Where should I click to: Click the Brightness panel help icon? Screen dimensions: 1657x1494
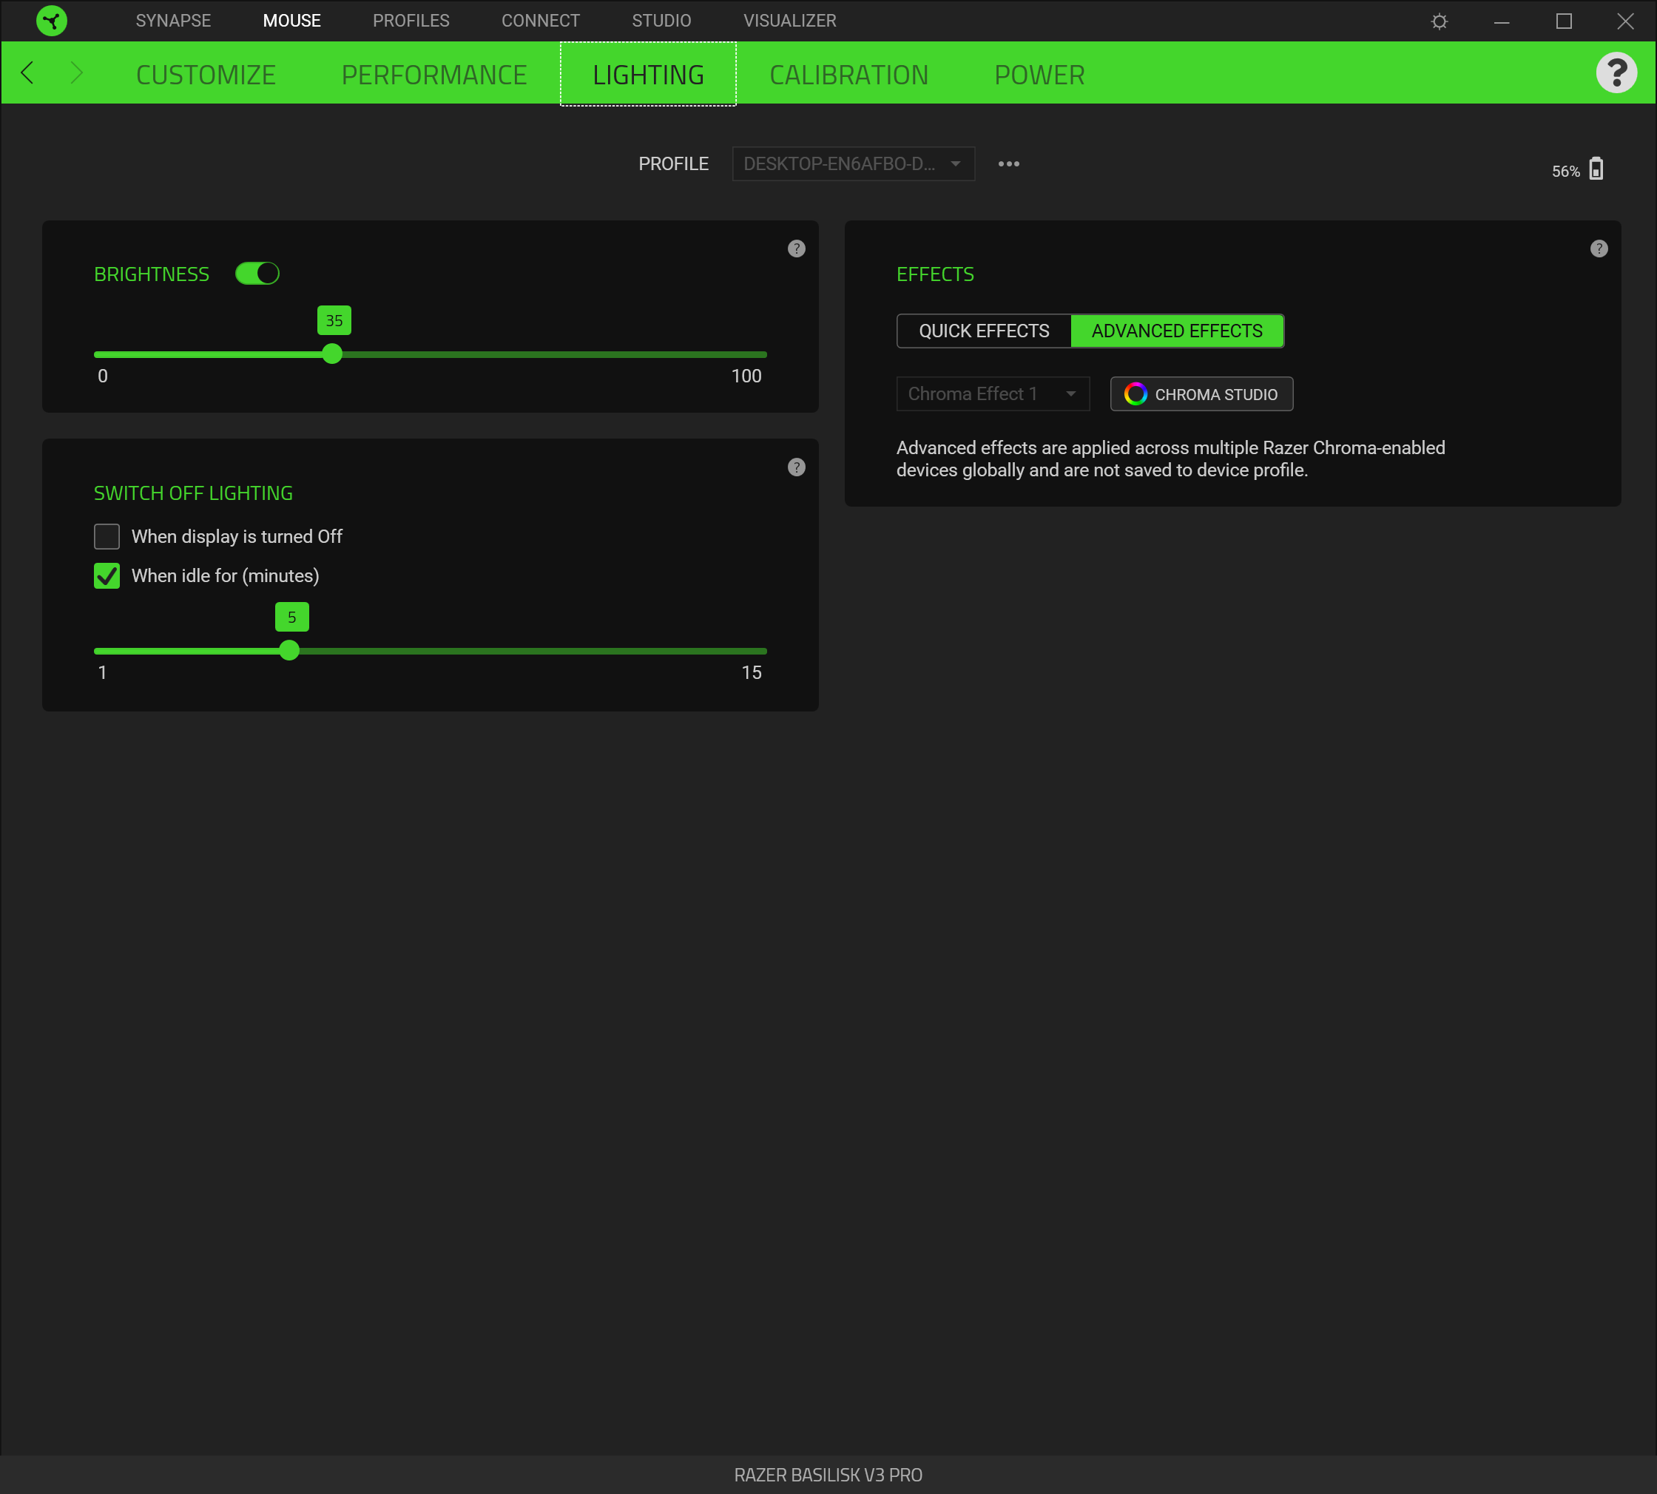(x=794, y=248)
